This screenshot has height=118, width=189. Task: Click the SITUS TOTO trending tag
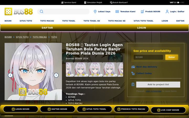74,100
